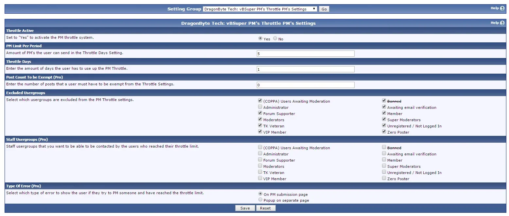Click the PM Limit Per Period field
The height and width of the screenshot is (216, 509).
(306, 54)
